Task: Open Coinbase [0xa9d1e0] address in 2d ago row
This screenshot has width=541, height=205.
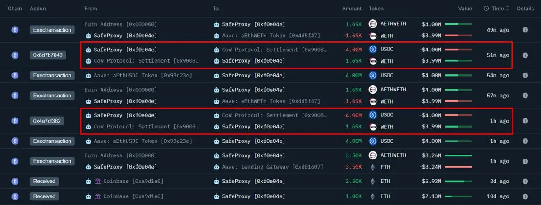Action: 133,182
